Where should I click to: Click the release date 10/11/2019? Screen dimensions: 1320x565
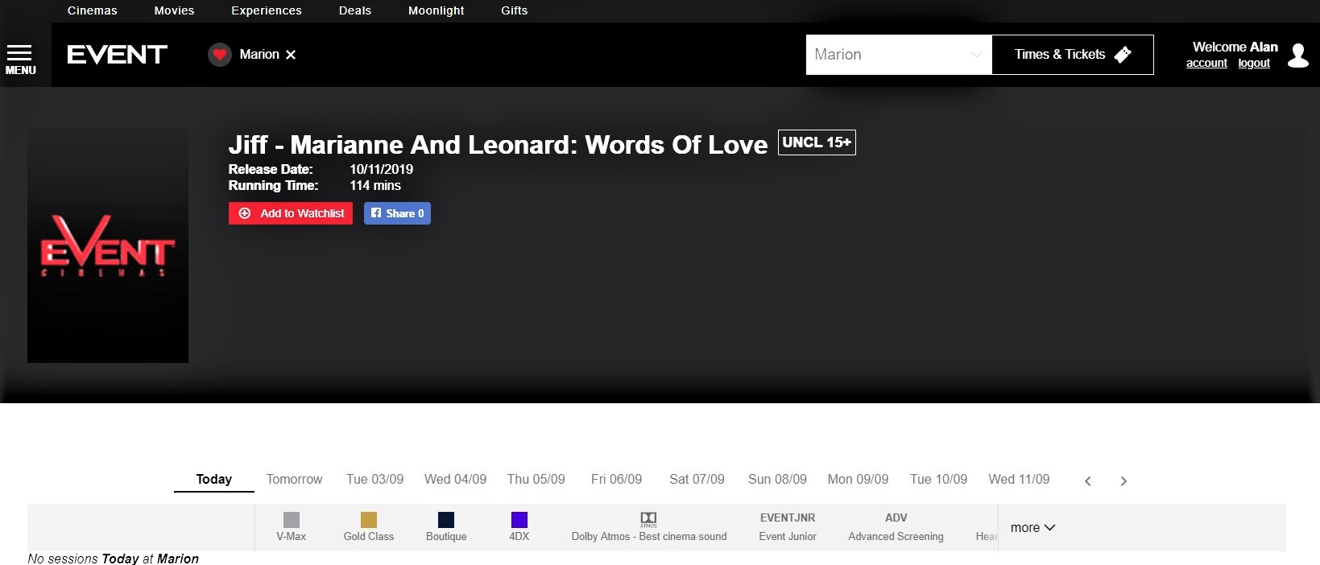tap(382, 169)
